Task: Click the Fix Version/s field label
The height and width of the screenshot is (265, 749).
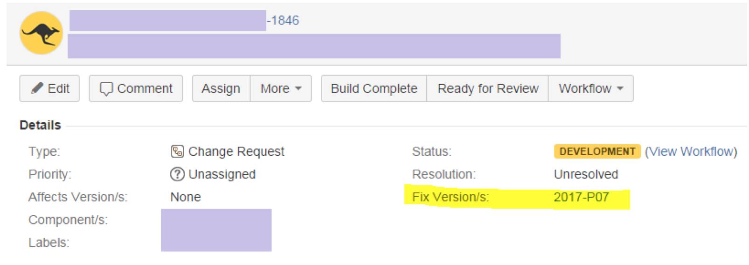Action: (x=451, y=197)
